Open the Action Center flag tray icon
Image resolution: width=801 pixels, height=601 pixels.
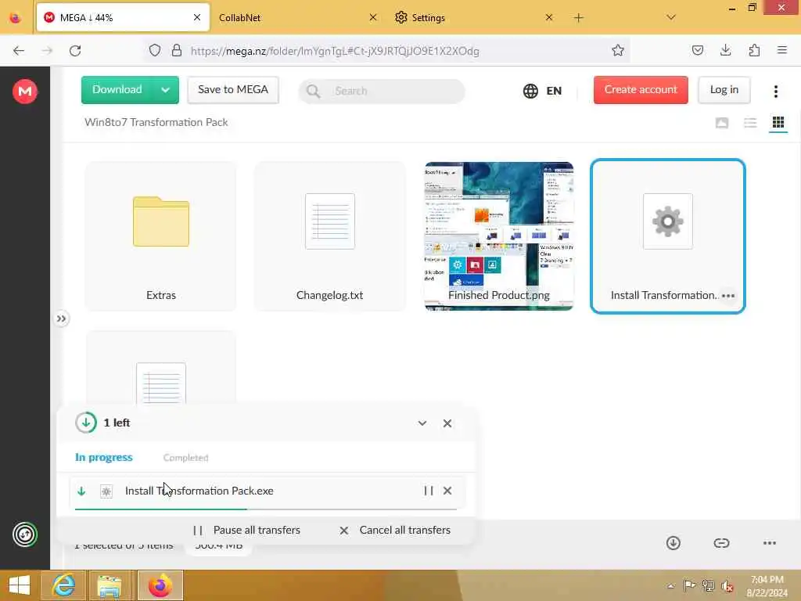click(x=689, y=586)
